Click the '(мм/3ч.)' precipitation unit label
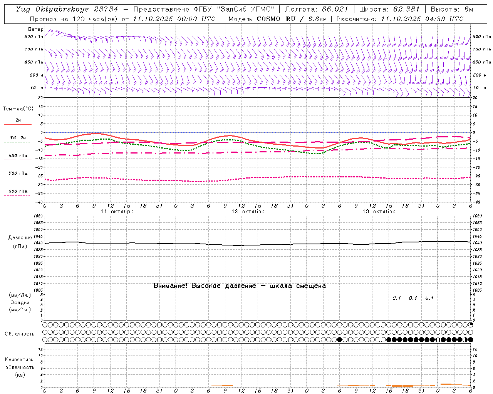493x394 pixels. coord(20,295)
